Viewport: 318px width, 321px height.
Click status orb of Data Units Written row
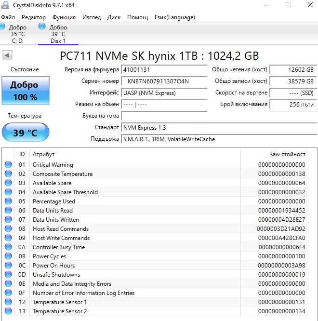(x=8, y=219)
